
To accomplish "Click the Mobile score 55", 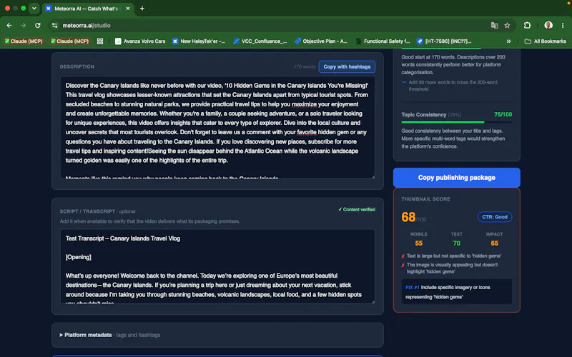I will tap(418, 243).
